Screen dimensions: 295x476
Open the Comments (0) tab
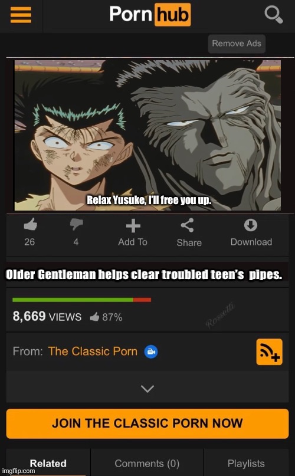pos(147,463)
